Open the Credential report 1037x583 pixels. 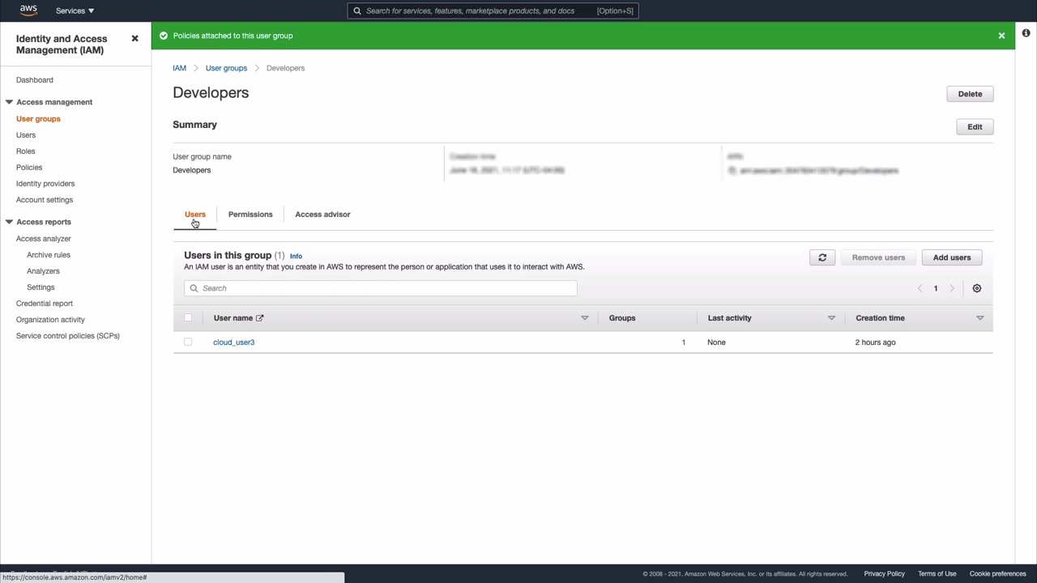click(45, 304)
